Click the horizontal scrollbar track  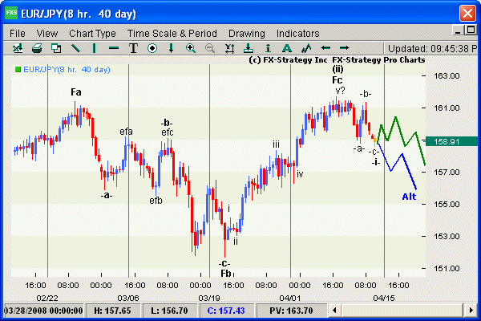(402, 311)
